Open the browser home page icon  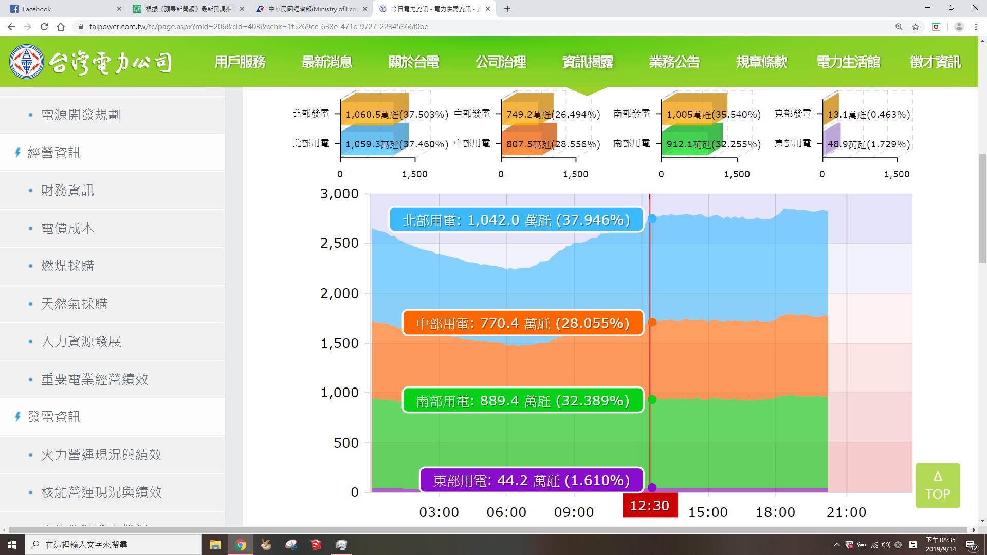61,27
